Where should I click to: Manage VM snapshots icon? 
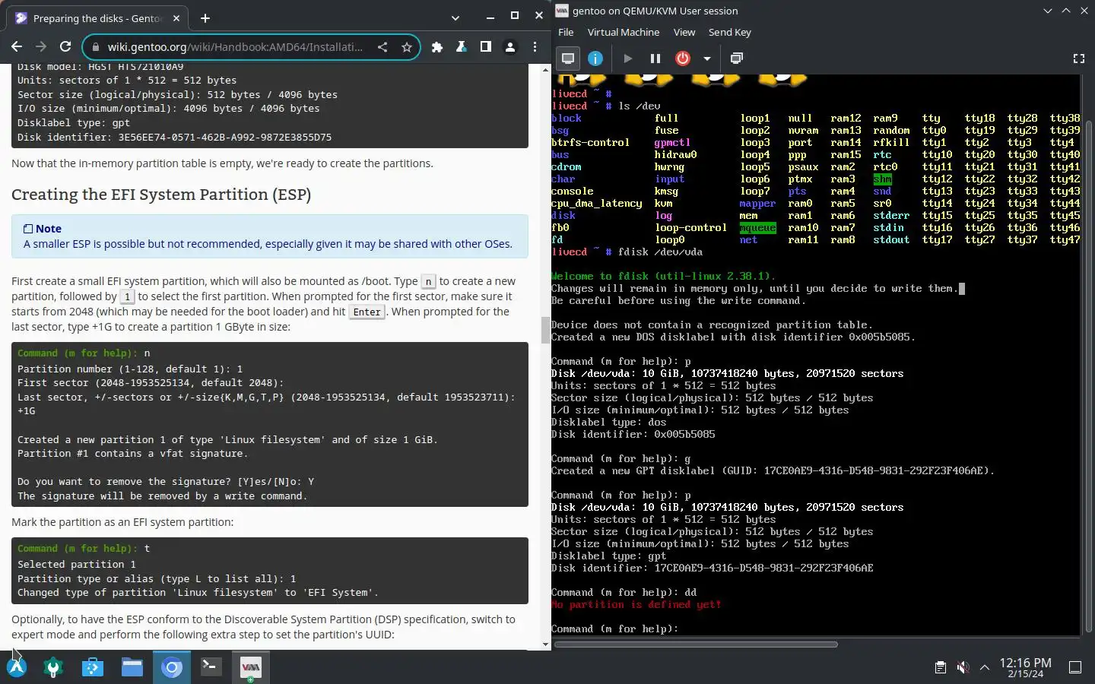pos(737,59)
